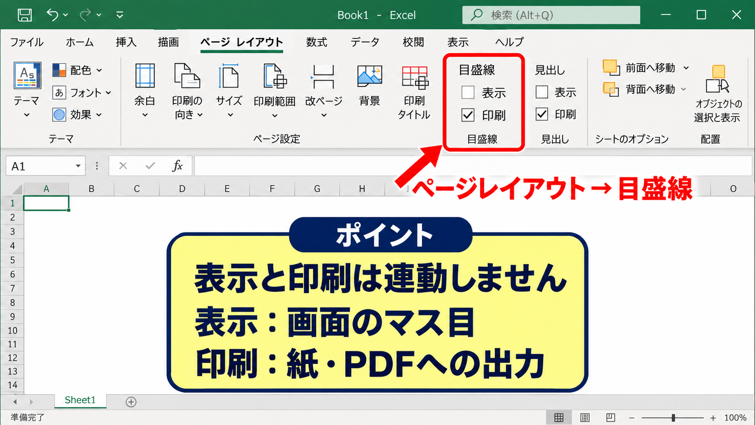Image resolution: width=755 pixels, height=425 pixels.
Task: Switch to the 数式 tab
Action: click(x=317, y=42)
